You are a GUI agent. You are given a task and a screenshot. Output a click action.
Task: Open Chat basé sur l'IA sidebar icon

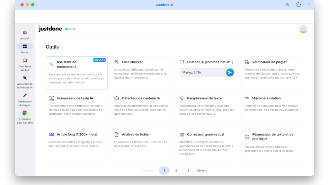[25, 61]
